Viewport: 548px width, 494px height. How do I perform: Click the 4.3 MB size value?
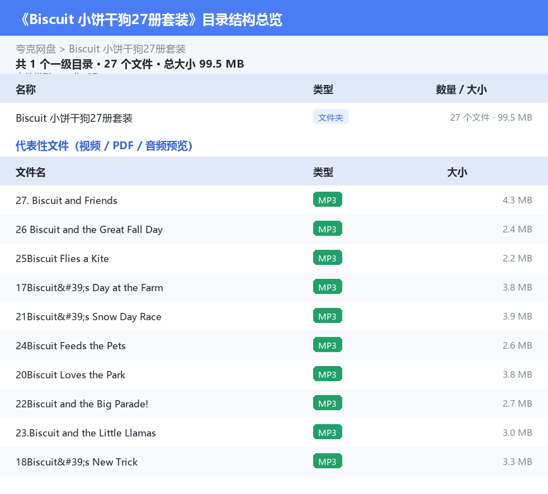pos(517,200)
